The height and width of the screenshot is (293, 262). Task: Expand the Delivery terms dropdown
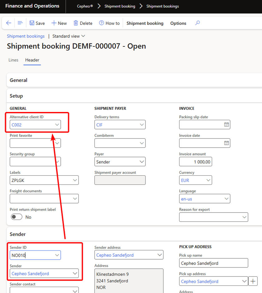142,125
